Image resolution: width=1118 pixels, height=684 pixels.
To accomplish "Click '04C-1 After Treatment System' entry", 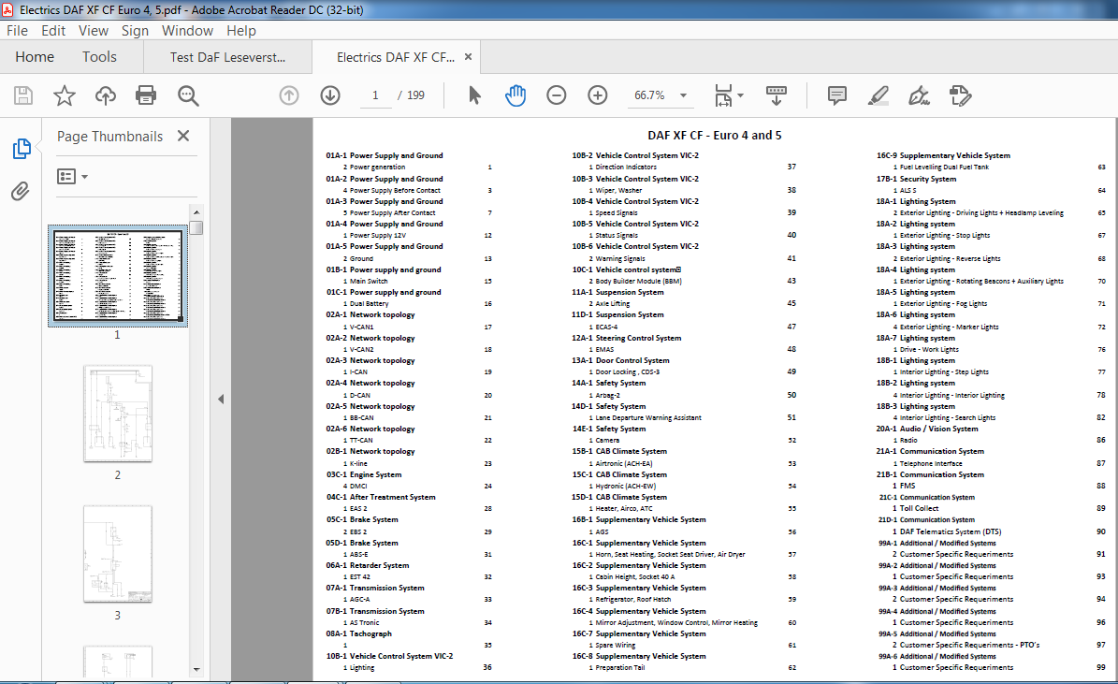I will click(x=381, y=497).
